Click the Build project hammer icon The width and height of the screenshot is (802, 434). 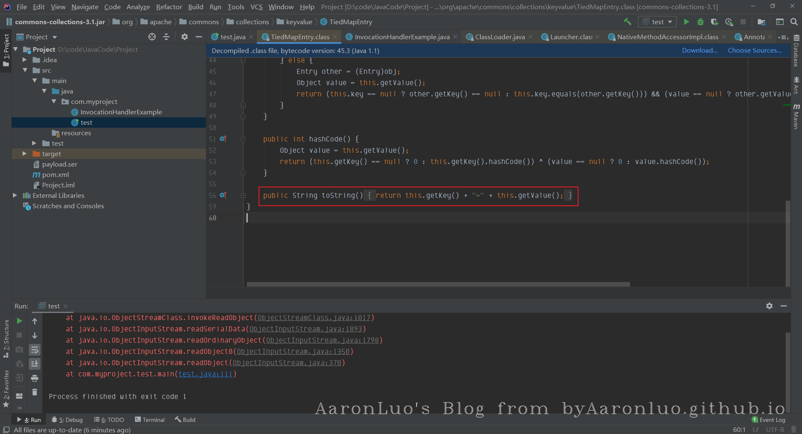(627, 22)
